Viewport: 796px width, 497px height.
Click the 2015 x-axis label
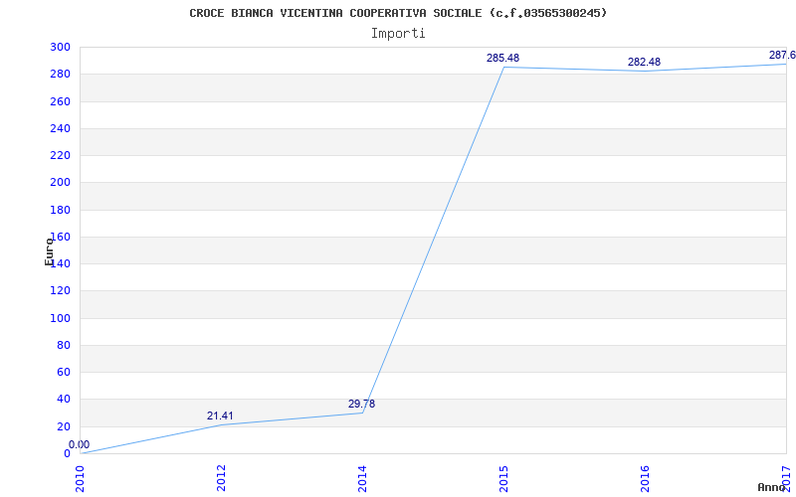click(503, 478)
